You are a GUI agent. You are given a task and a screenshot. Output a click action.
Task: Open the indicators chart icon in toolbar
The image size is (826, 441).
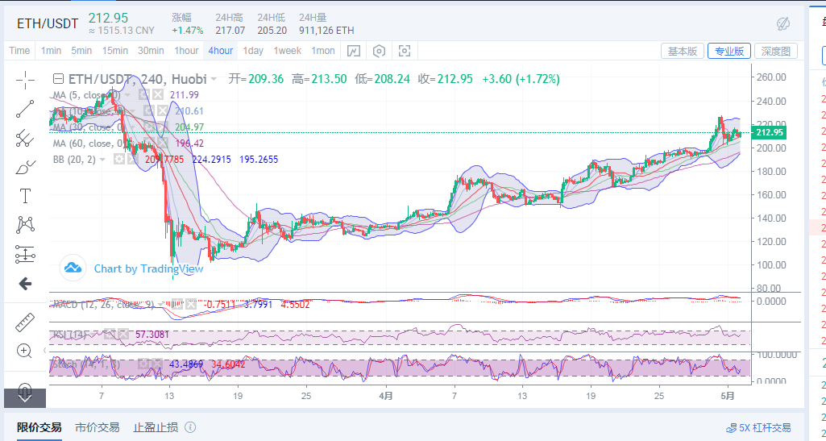[x=354, y=51]
